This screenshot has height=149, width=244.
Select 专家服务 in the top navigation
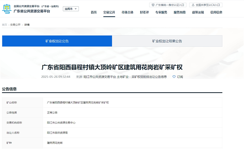[x=161, y=12]
